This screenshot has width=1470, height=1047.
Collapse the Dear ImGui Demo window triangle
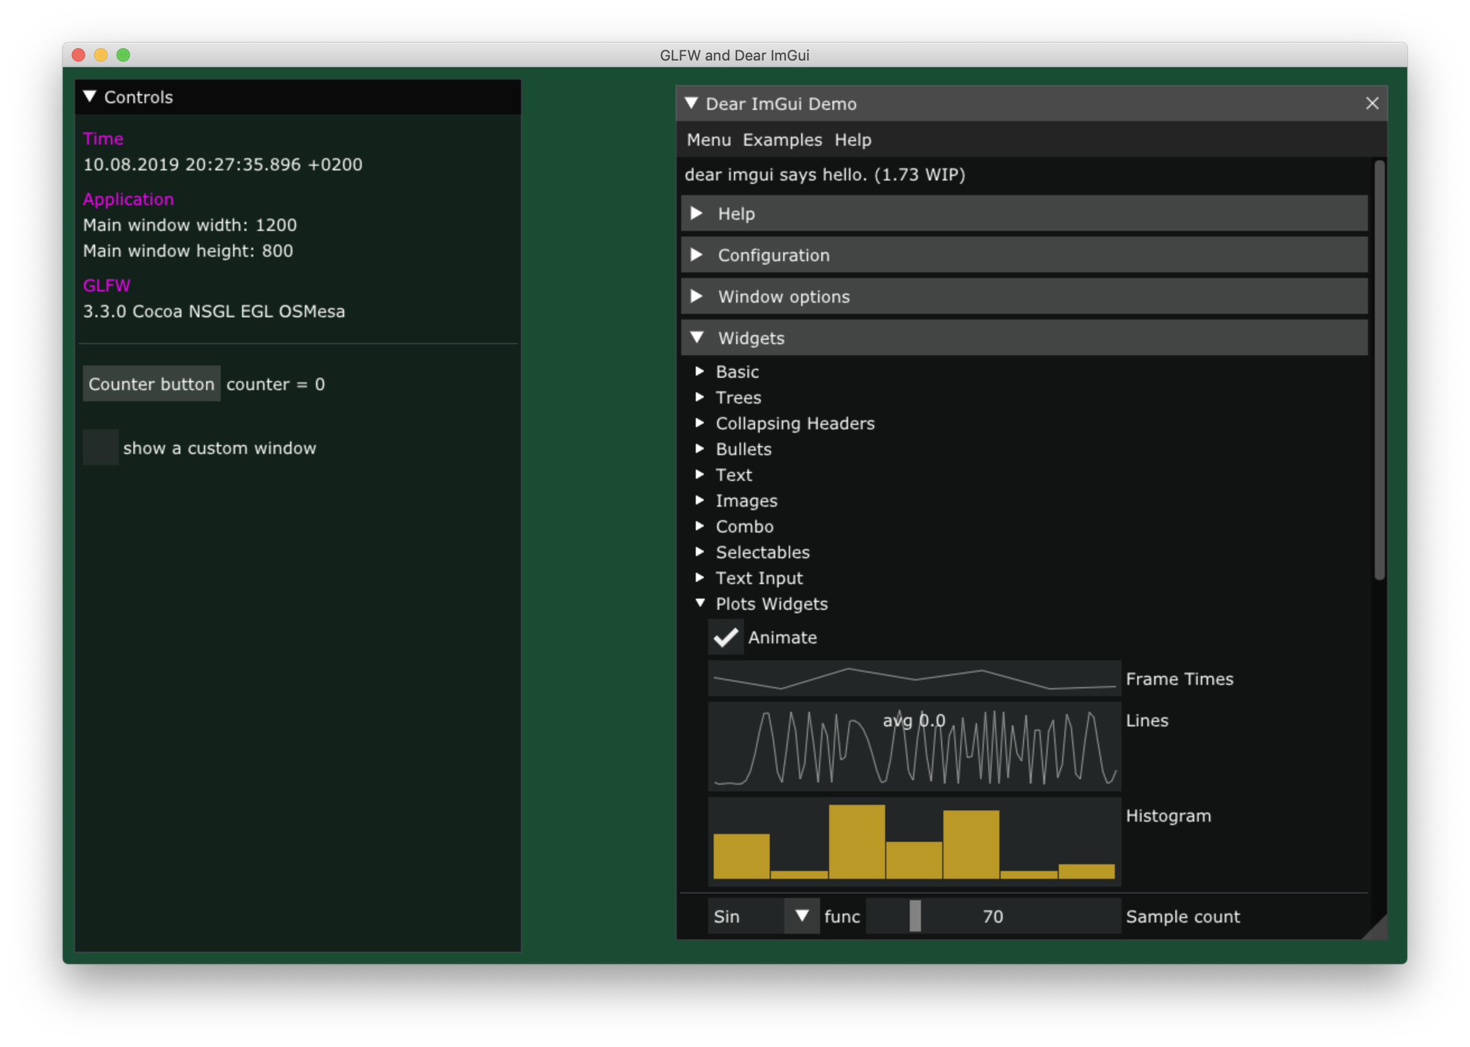click(691, 103)
